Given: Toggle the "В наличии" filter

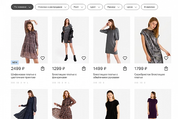Looking at the screenshot, I should 149,7.
